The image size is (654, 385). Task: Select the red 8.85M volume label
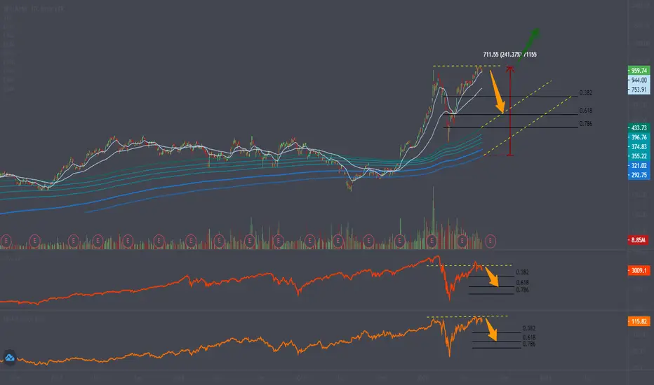(638, 240)
